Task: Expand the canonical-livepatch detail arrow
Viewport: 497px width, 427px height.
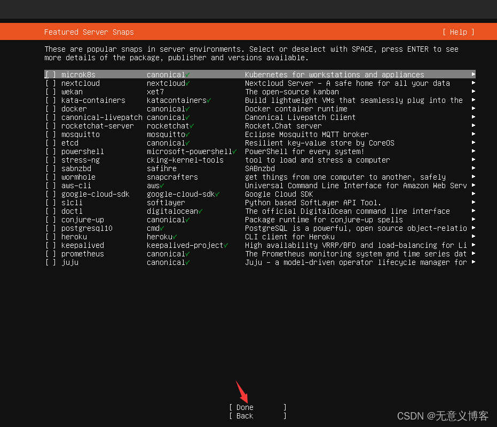Action: pos(473,117)
